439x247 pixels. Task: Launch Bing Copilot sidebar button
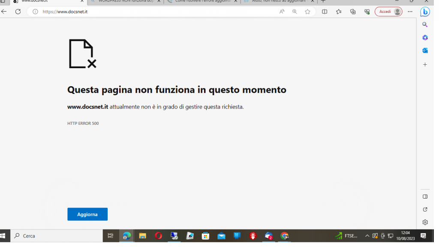click(x=425, y=12)
